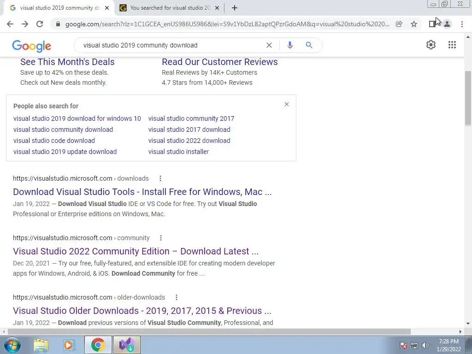Viewport: 472px width, 354px height.
Task: Open See This Month's Deals link
Action: [67, 62]
